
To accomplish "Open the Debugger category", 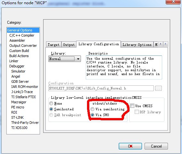I will [17, 66].
